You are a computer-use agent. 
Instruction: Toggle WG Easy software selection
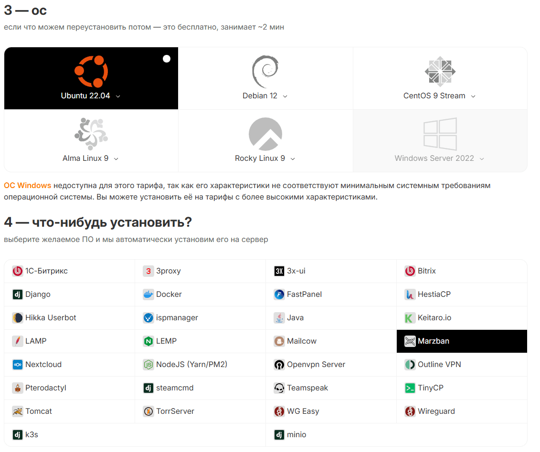pyautogui.click(x=303, y=411)
